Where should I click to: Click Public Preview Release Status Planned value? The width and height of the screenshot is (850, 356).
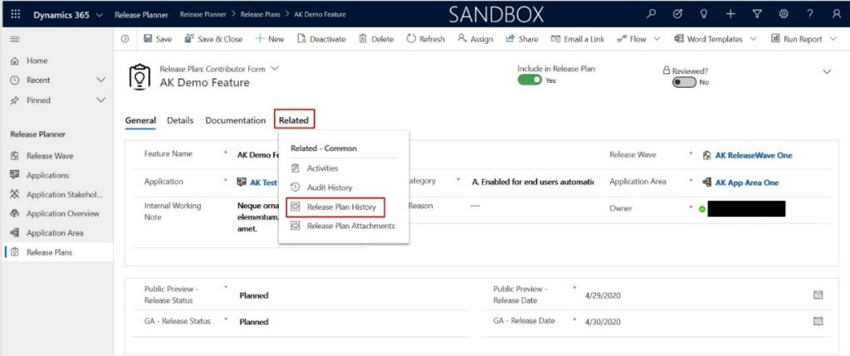pyautogui.click(x=254, y=296)
